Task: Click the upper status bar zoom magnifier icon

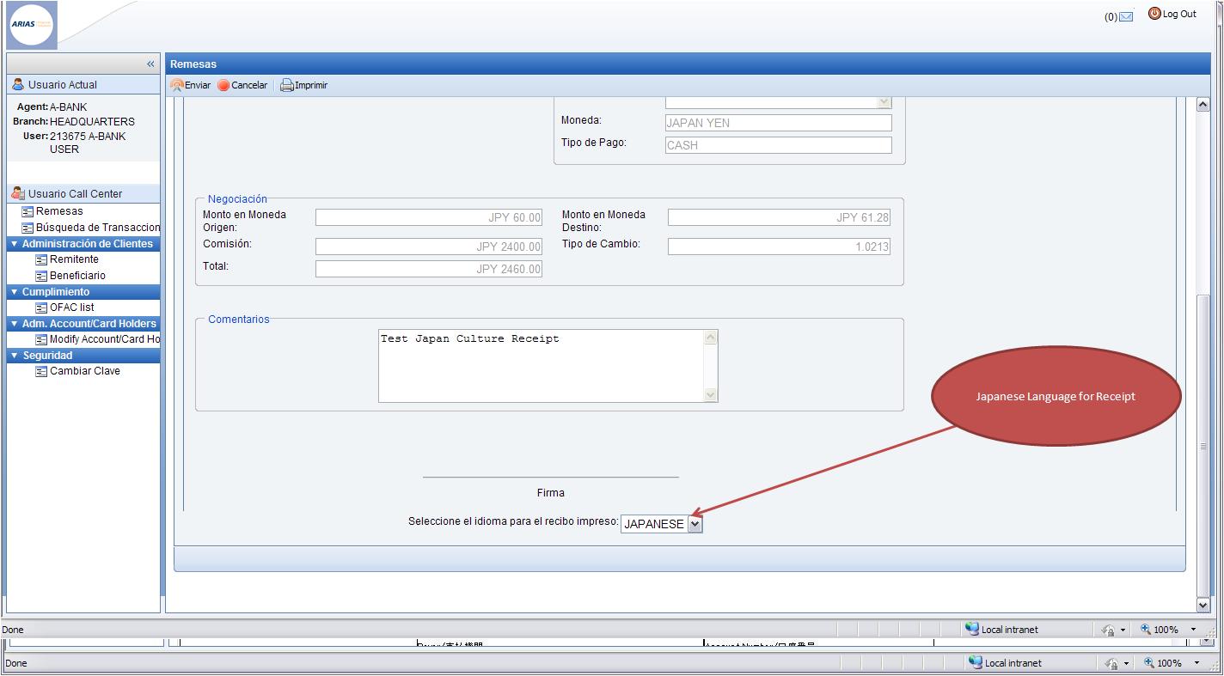Action: click(x=1146, y=630)
